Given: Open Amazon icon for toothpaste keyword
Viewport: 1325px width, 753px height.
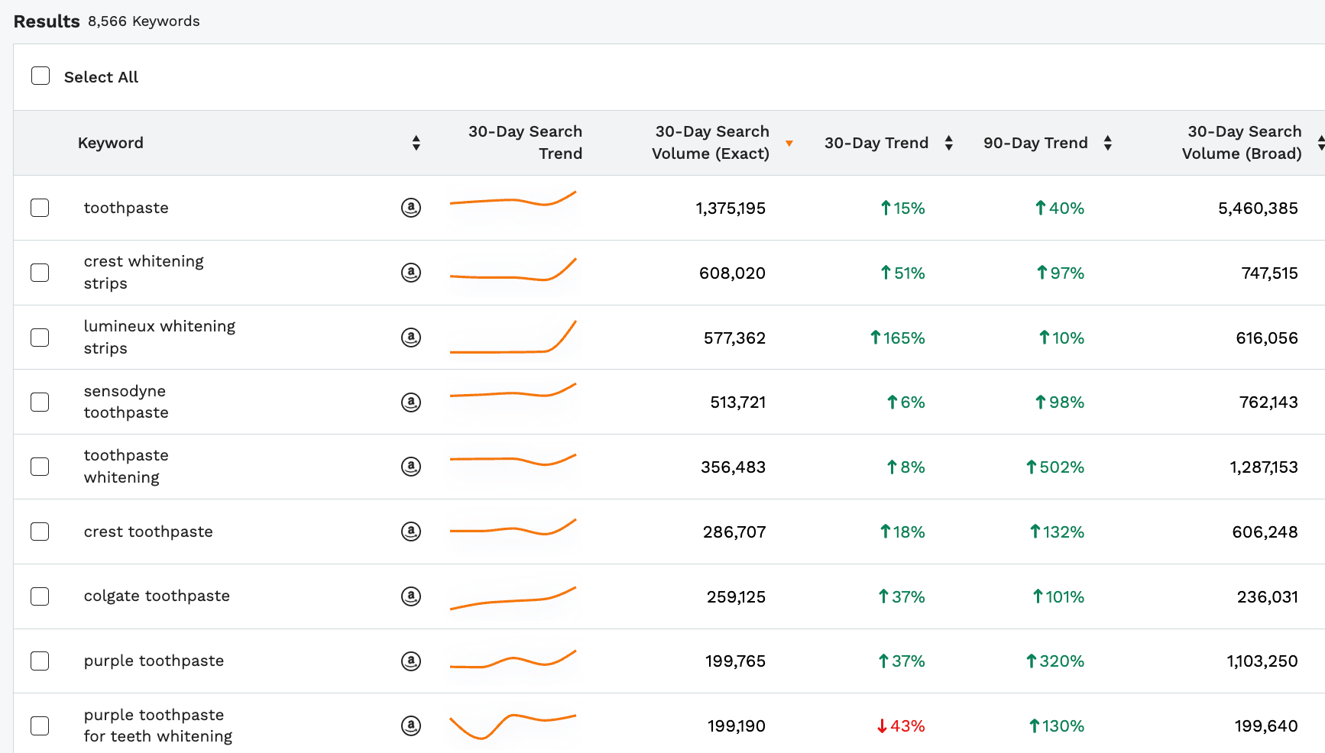Looking at the screenshot, I should pyautogui.click(x=411, y=208).
